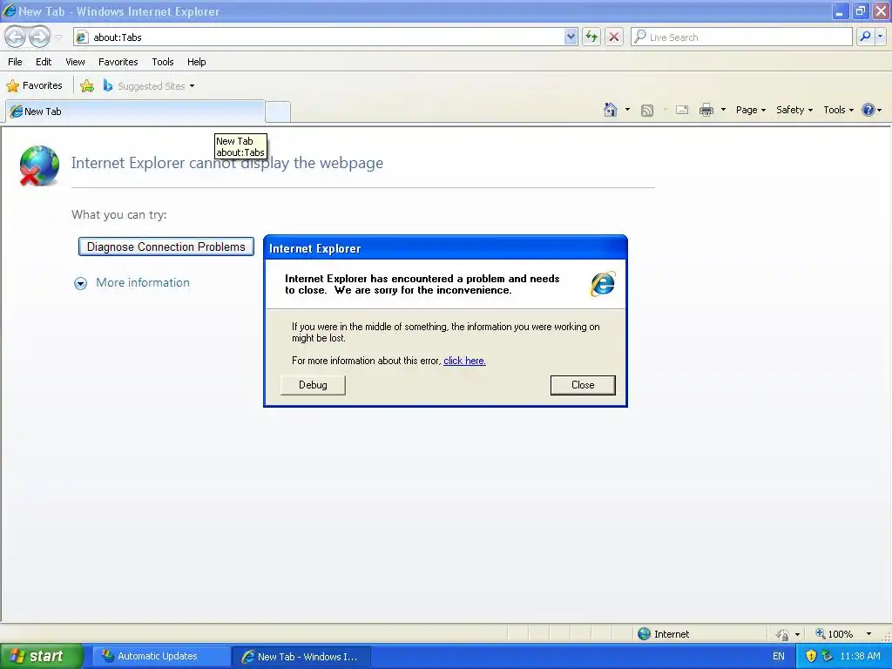Click the Read Mail icon
892x669 pixels.
682,110
